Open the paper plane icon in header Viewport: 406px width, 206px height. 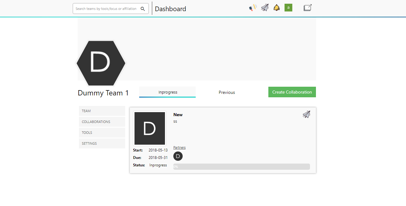click(x=265, y=8)
